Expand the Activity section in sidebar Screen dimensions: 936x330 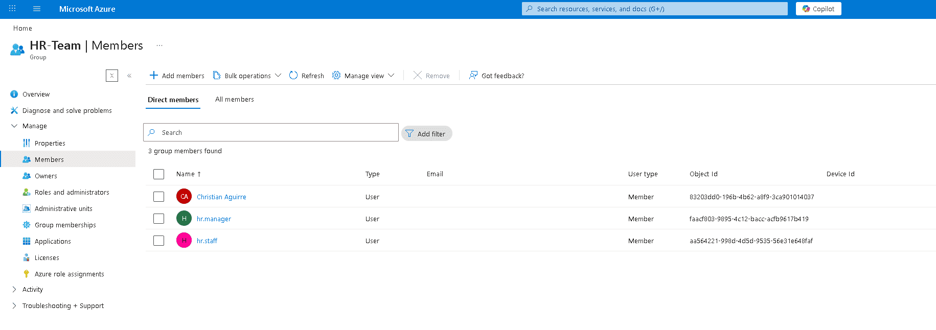pyautogui.click(x=14, y=290)
